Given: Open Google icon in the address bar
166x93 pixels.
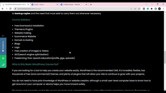Looking at the screenshot, I should click(x=131, y=9).
